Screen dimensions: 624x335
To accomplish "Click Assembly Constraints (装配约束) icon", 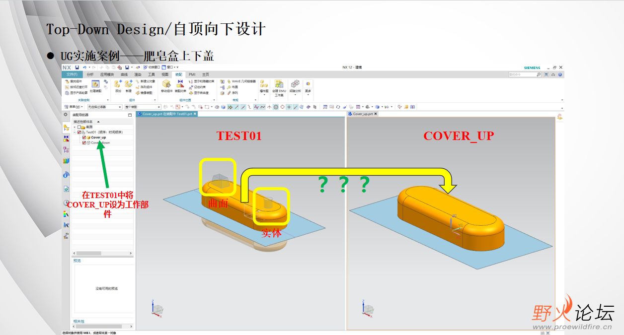I will [180, 86].
